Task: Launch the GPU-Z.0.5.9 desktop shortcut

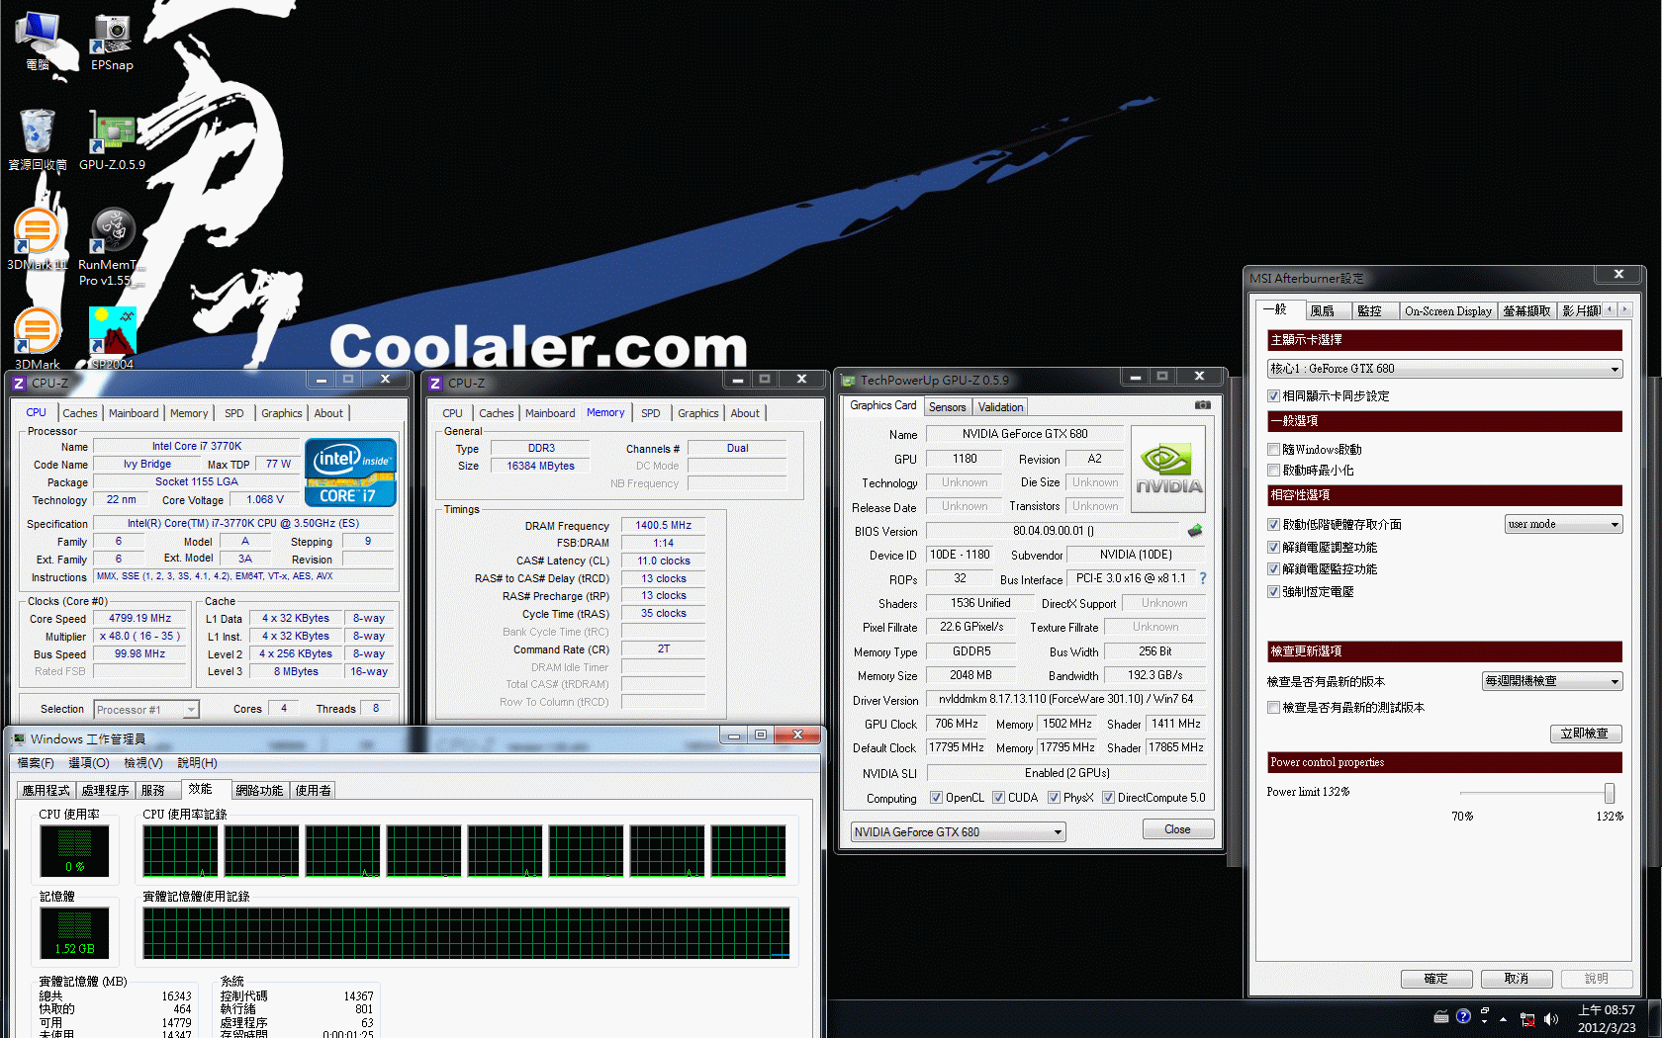Action: click(x=112, y=138)
